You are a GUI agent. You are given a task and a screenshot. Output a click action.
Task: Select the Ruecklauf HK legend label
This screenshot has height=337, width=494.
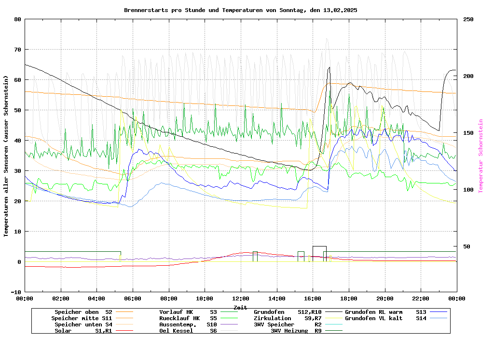179,318
